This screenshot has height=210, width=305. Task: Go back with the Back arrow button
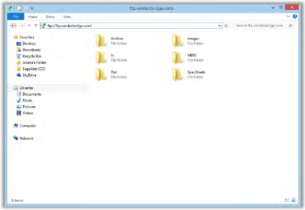[x=13, y=26]
